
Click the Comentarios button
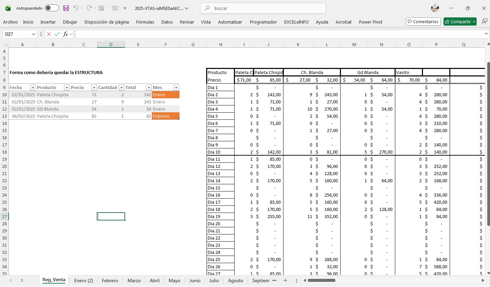pos(423,21)
